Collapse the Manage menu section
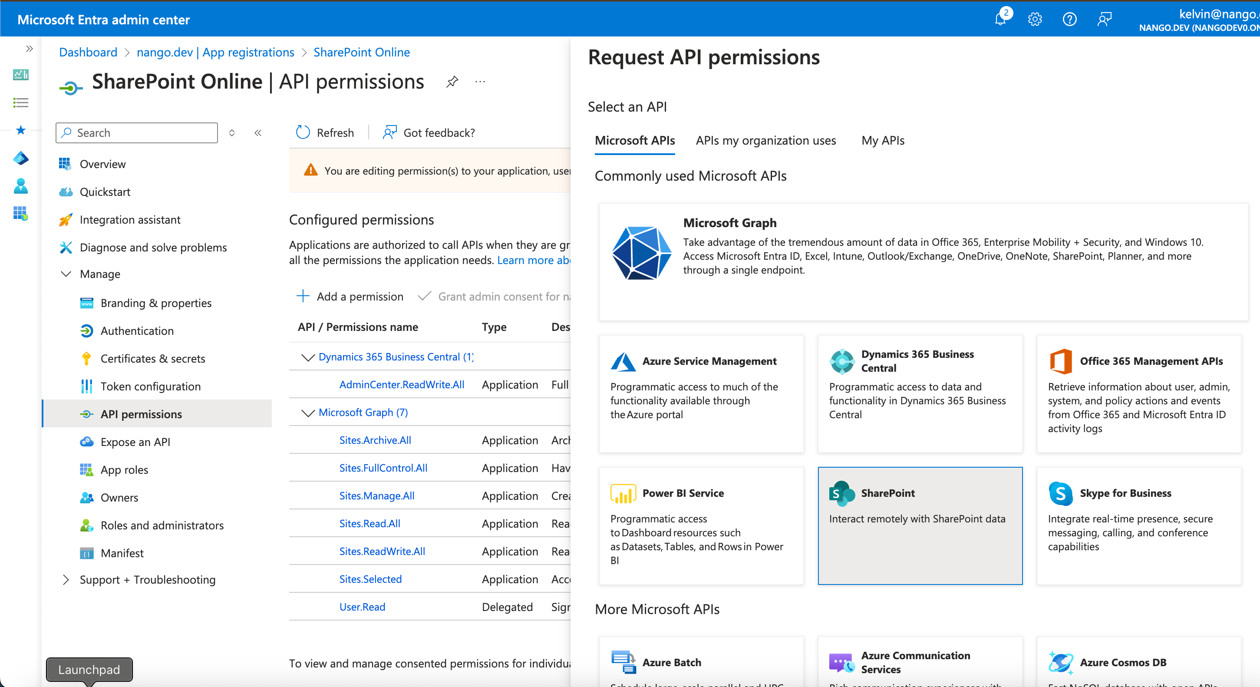The height and width of the screenshot is (687, 1260). (x=66, y=274)
